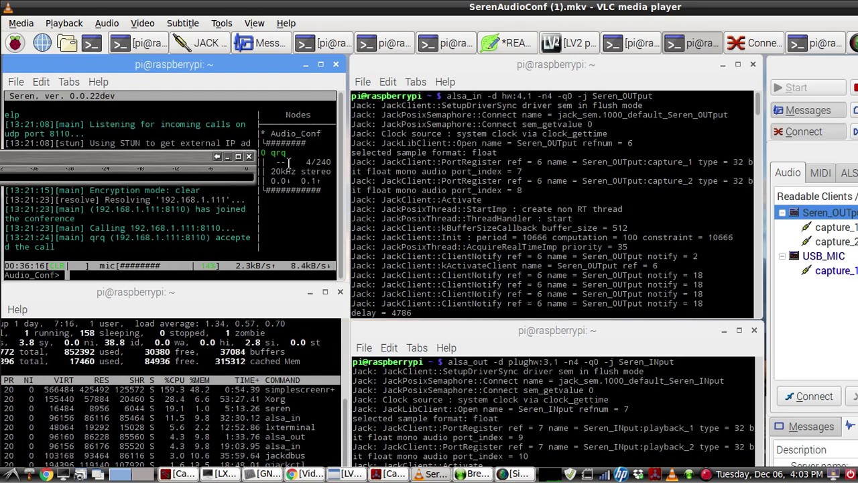Open VLC Media menu
Viewport: 858px width, 483px height.
21,23
